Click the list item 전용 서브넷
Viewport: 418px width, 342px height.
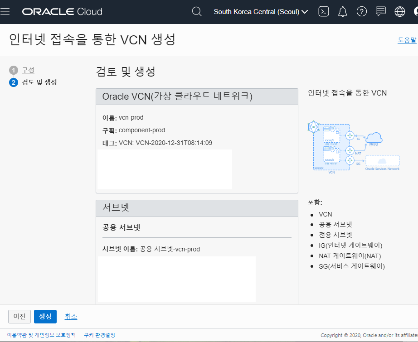(x=335, y=235)
